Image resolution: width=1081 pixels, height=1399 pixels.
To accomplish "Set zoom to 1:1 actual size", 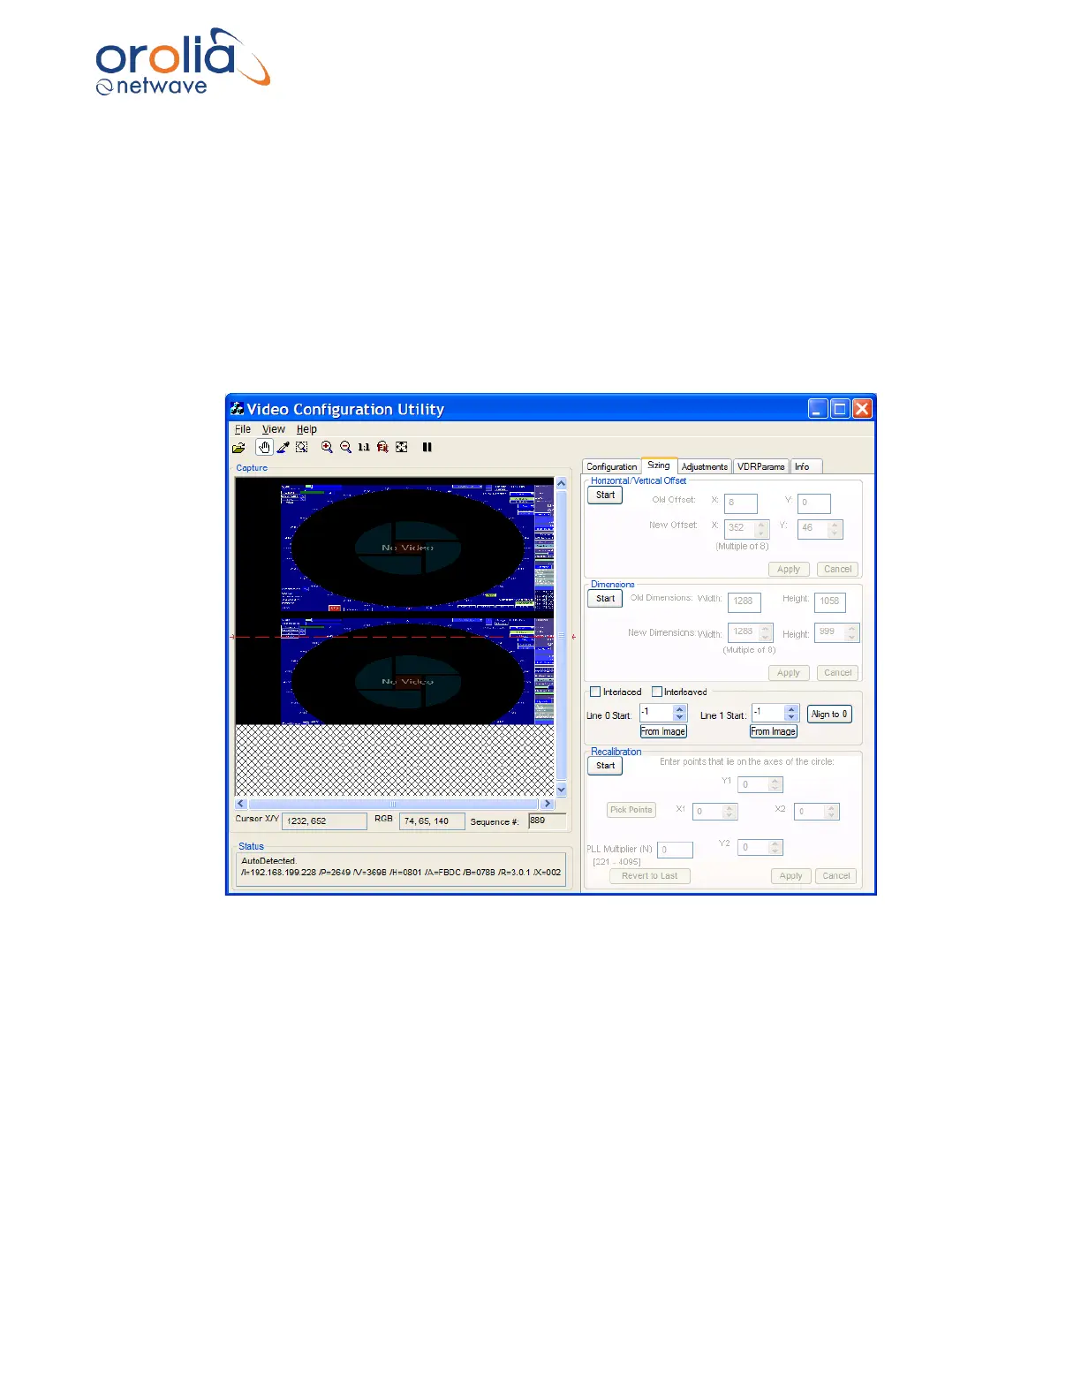I will pyautogui.click(x=364, y=447).
